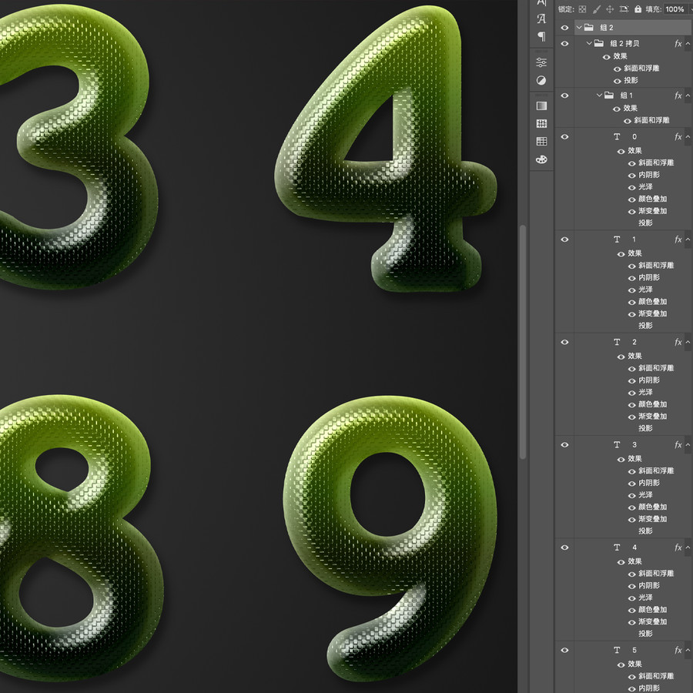Hide all effects of layer 2
The height and width of the screenshot is (693, 693).
pyautogui.click(x=621, y=357)
